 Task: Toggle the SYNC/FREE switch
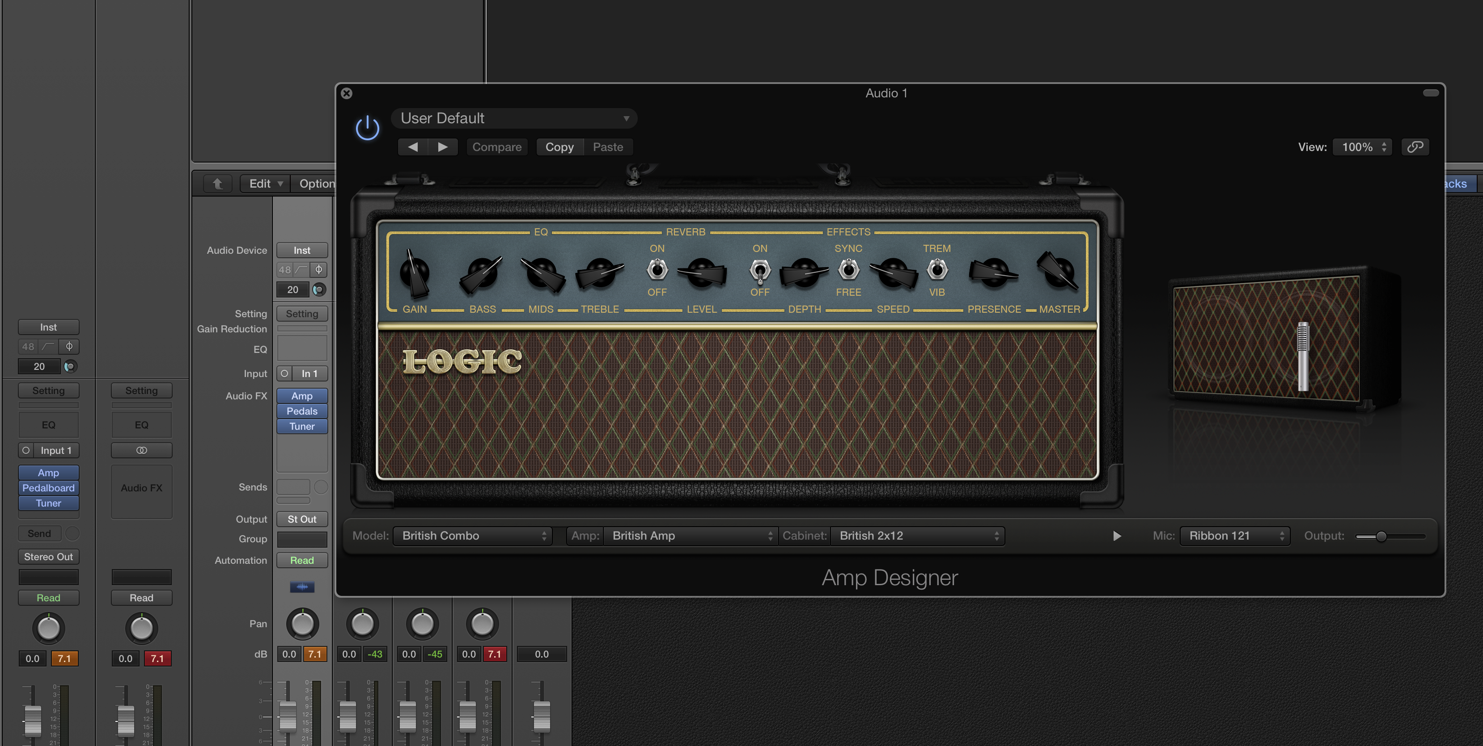(x=848, y=270)
